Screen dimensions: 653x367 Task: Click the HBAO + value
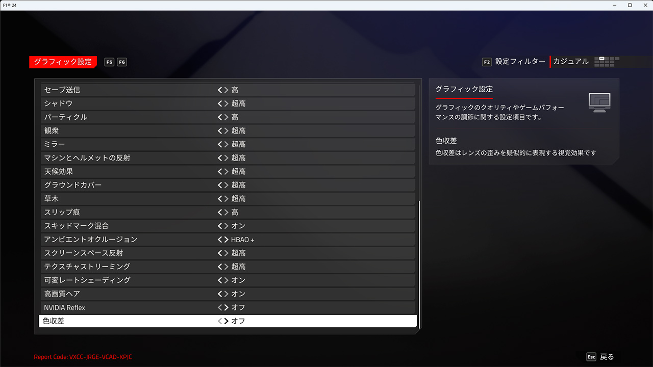(x=243, y=240)
